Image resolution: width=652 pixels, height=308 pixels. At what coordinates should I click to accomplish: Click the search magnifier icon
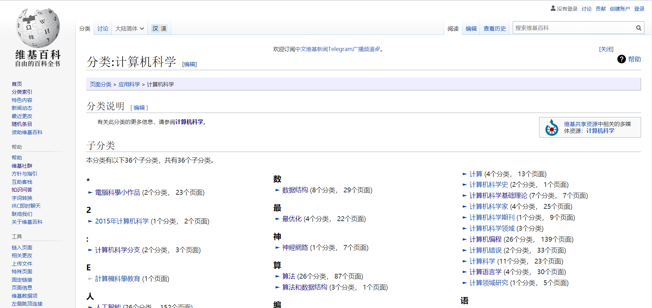pyautogui.click(x=639, y=28)
